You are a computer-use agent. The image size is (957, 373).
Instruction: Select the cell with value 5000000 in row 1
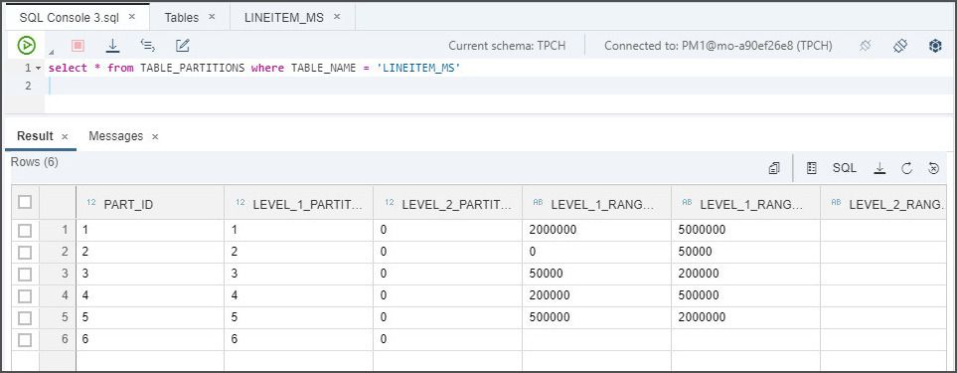[745, 230]
